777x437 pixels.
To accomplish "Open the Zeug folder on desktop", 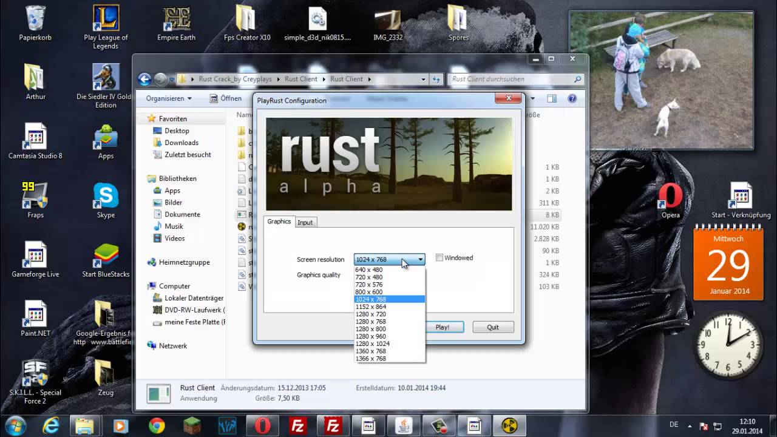I will tap(106, 378).
